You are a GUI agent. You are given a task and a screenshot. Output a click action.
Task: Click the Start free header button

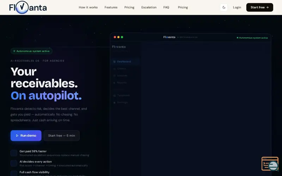259,7
